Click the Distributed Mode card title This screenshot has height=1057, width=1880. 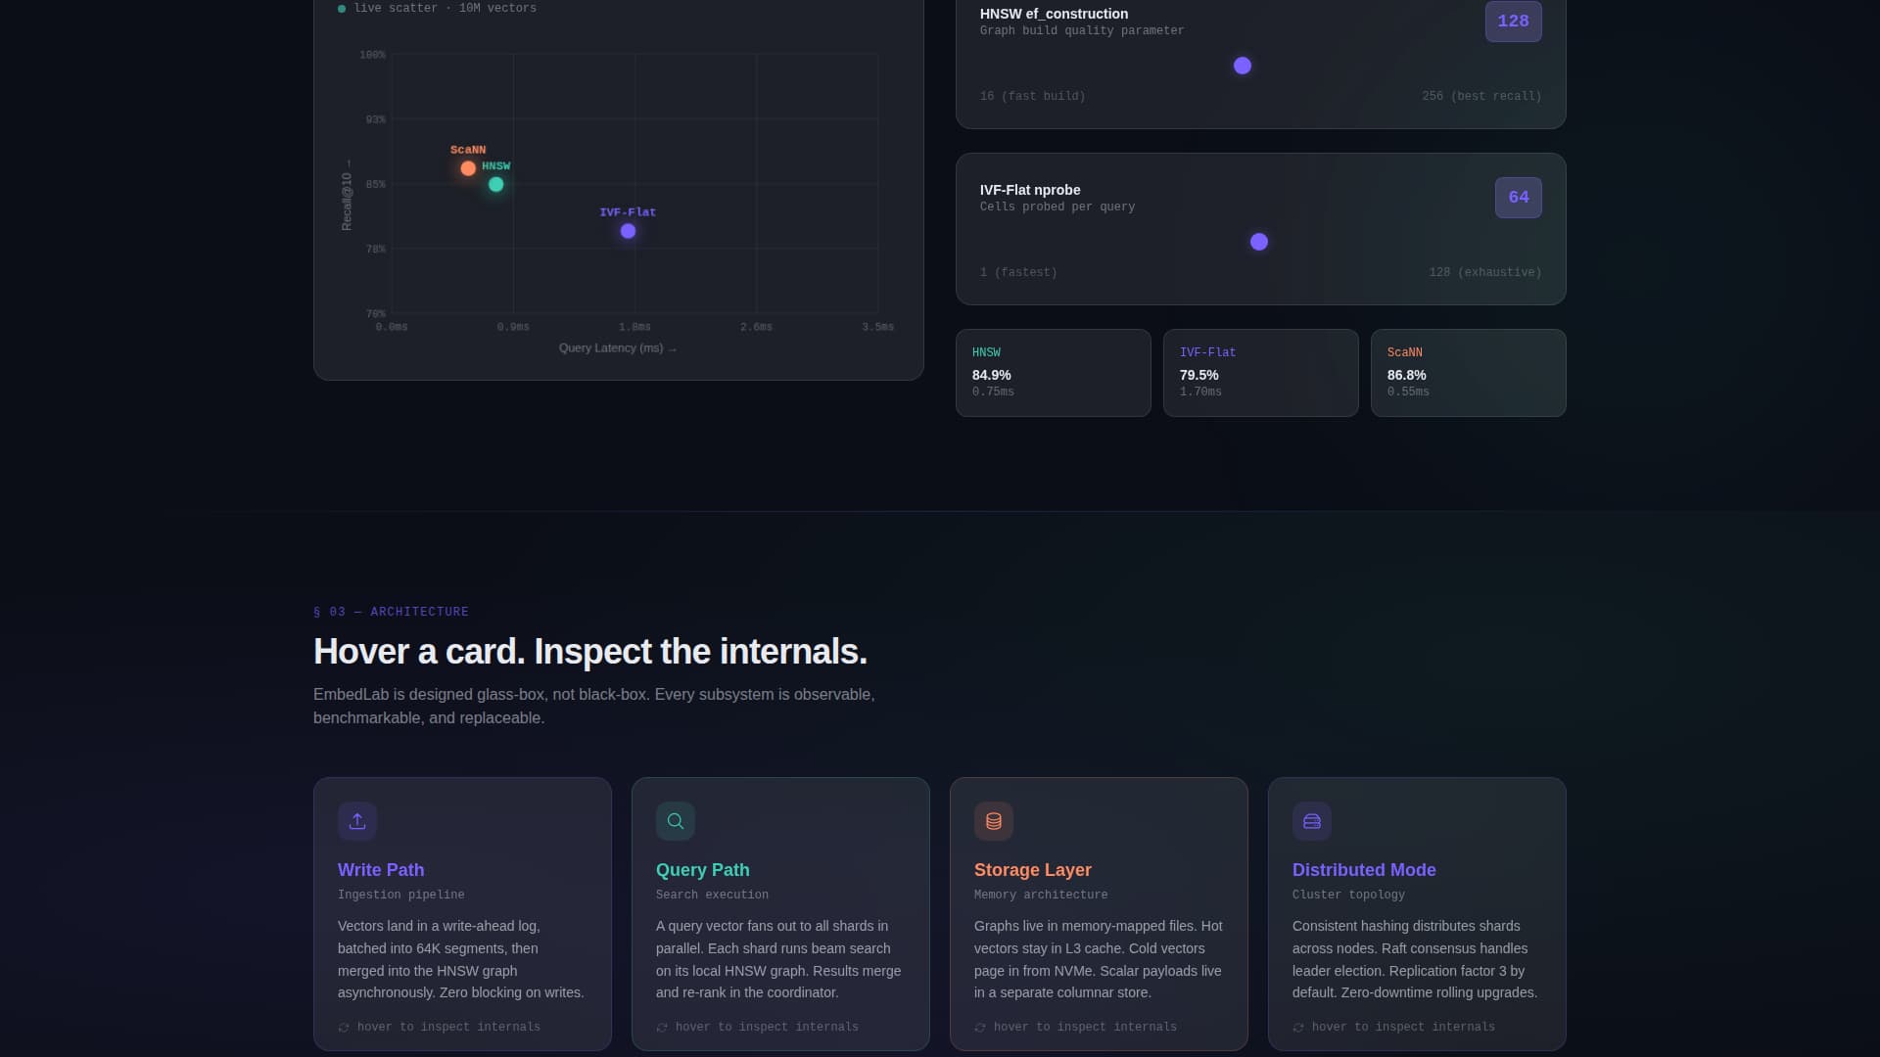coord(1364,870)
